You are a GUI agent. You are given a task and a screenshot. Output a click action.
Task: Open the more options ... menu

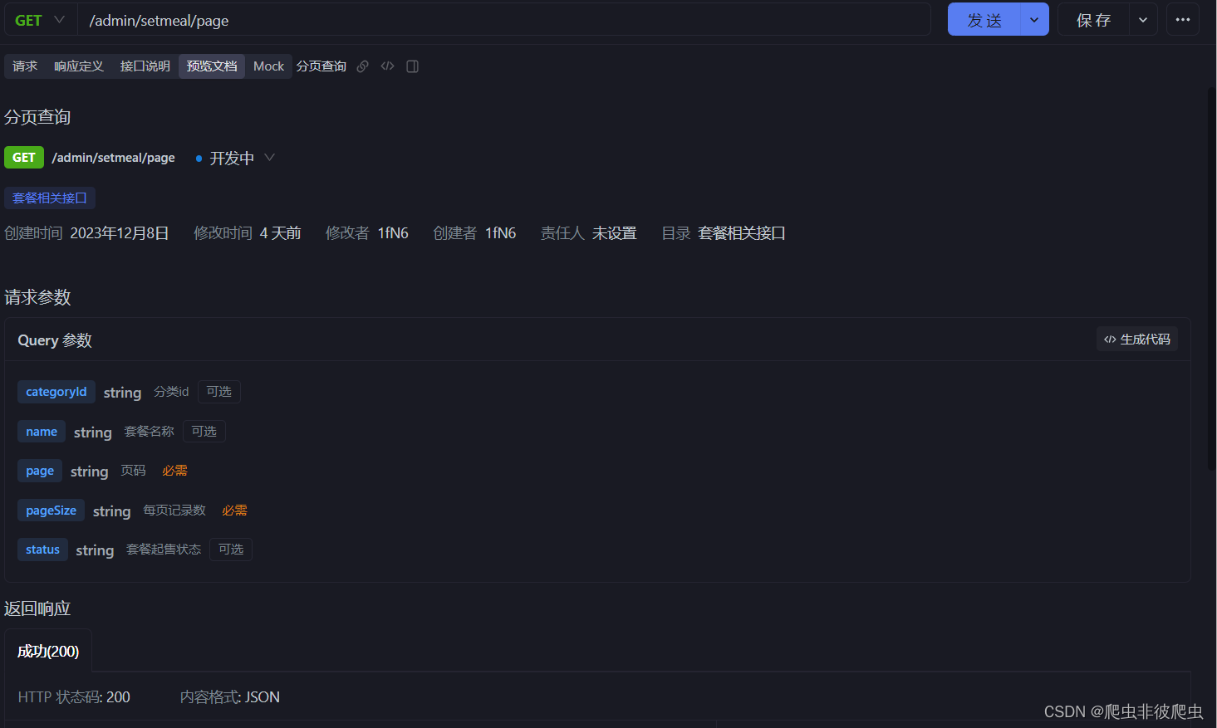(x=1182, y=19)
